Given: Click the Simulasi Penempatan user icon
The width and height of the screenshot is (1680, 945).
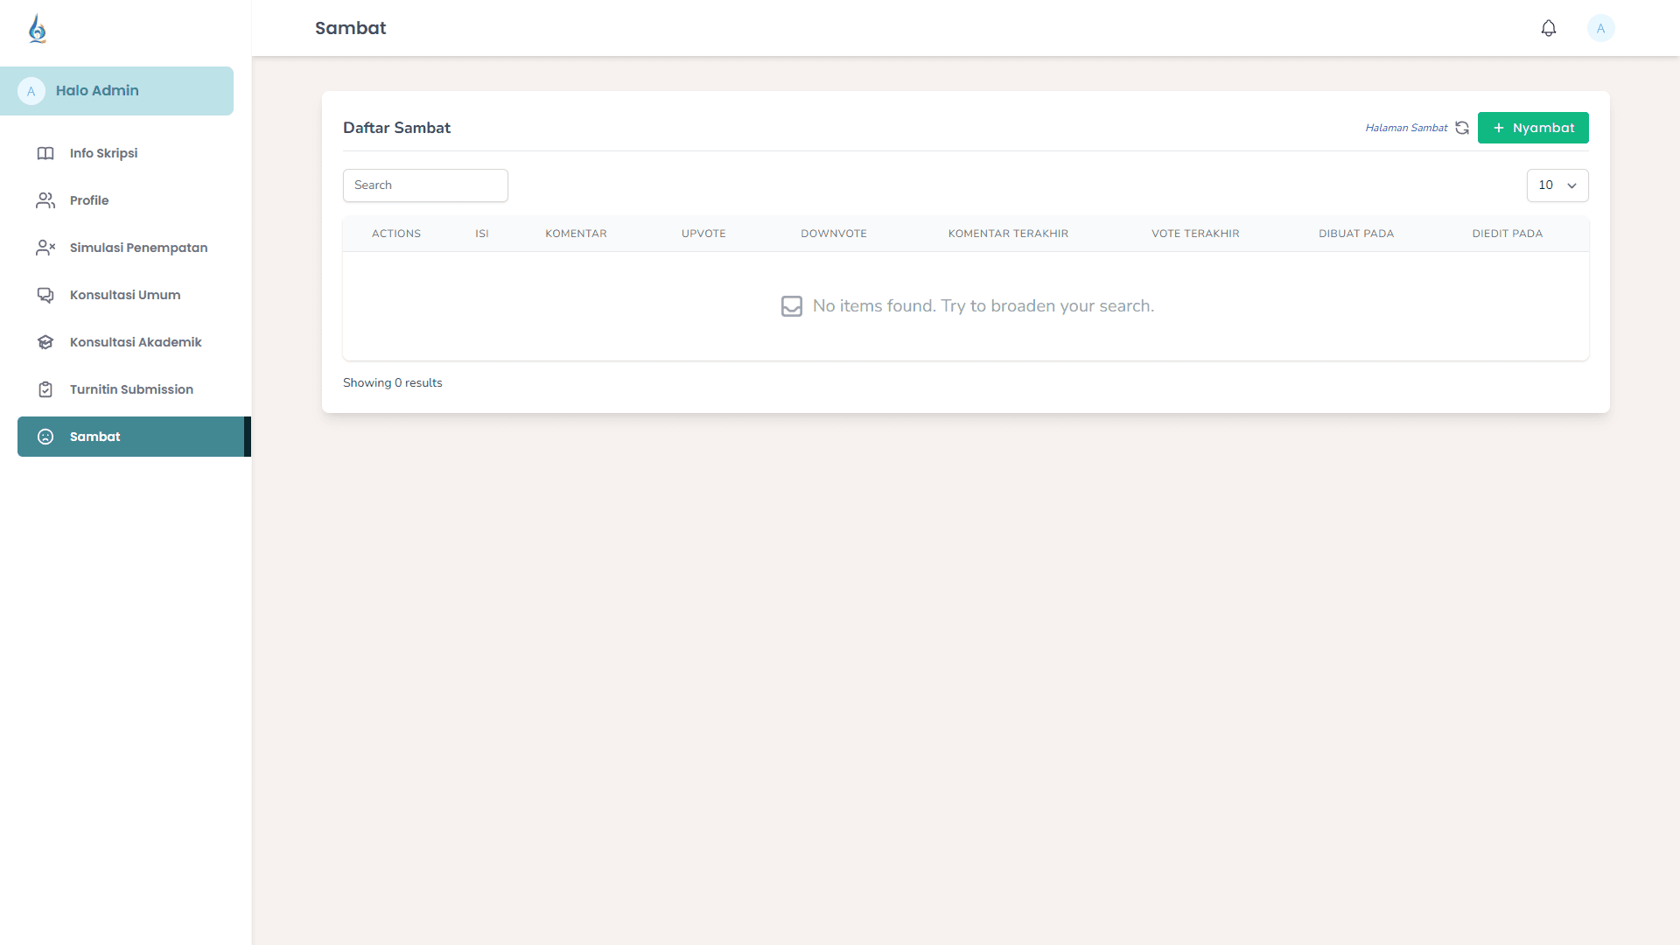Looking at the screenshot, I should click(45, 248).
